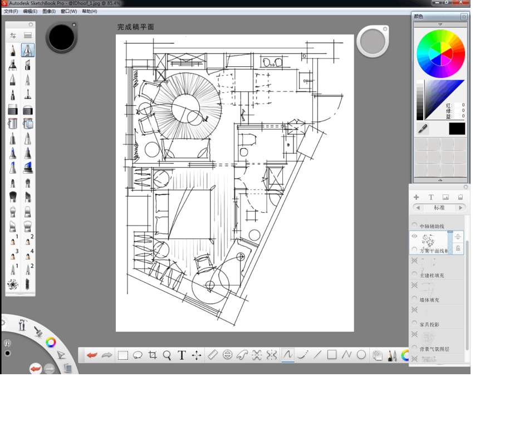Select the paint bucket flood fill brush
The image size is (529, 421).
point(13,123)
